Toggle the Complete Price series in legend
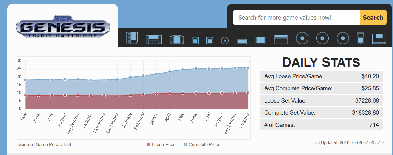The width and height of the screenshot is (393, 155). click(204, 145)
